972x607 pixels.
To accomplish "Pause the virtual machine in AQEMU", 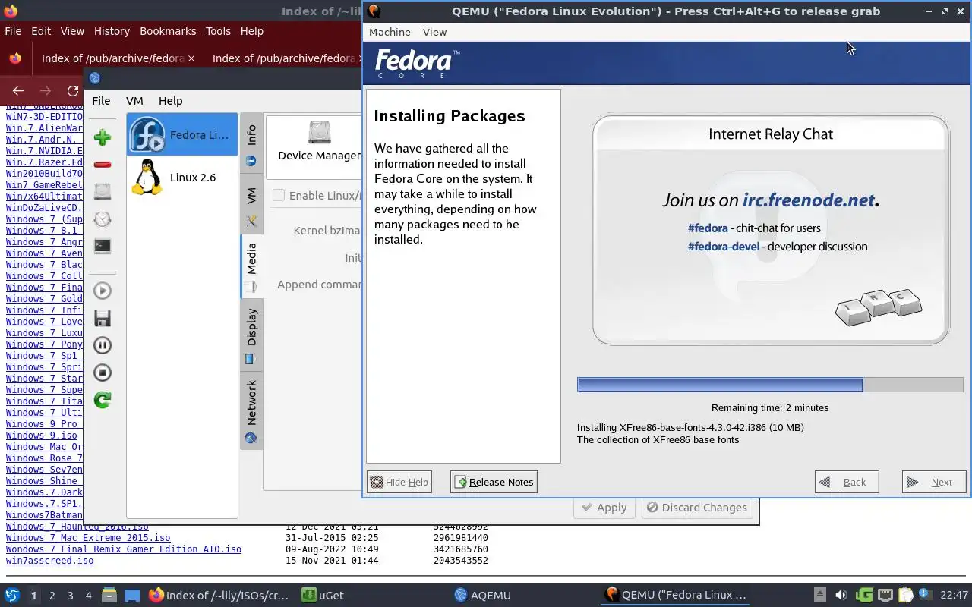I will pos(103,345).
